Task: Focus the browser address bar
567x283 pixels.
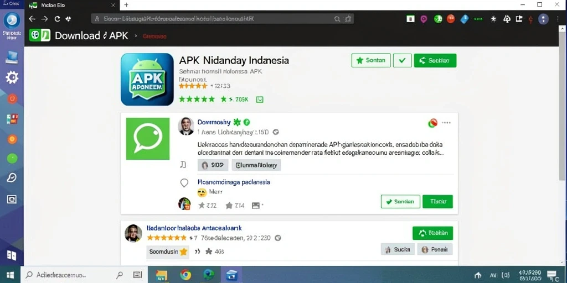Action: [223, 19]
